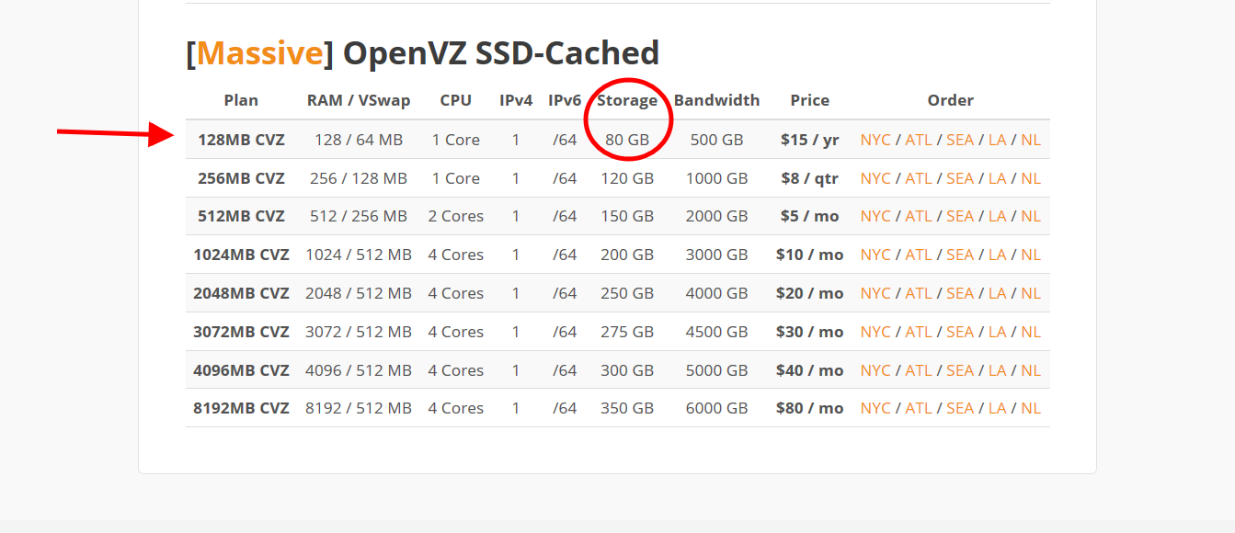Click ATL link for 4096MB CVZ plan
This screenshot has width=1235, height=533.
(918, 370)
